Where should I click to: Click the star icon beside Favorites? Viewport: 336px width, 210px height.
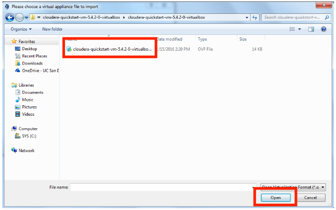coord(14,41)
